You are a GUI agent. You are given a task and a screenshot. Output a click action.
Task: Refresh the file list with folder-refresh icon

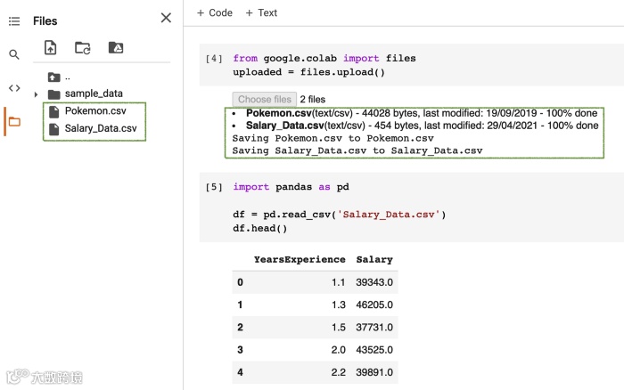82,48
